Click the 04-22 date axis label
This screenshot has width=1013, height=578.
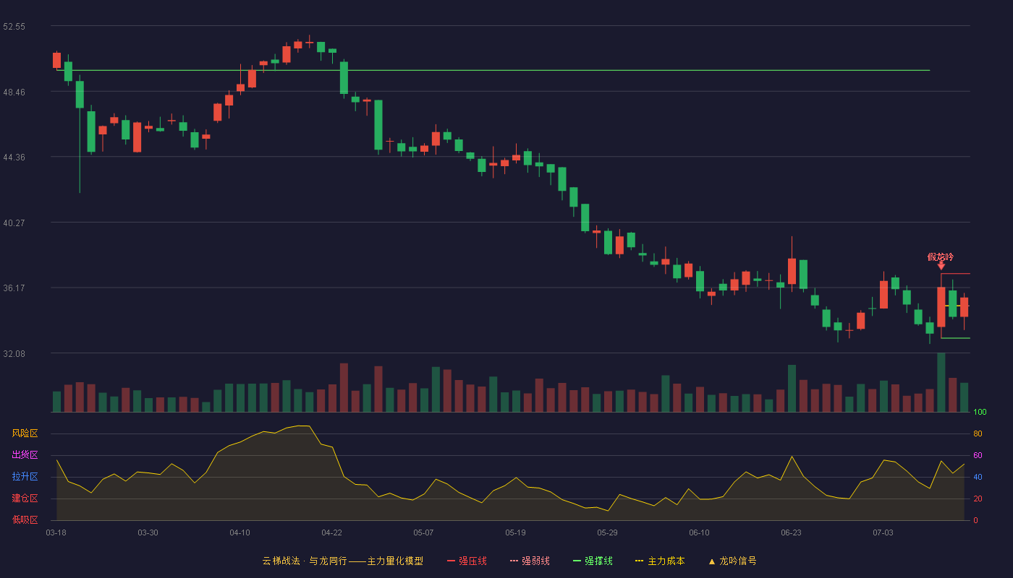pos(331,532)
